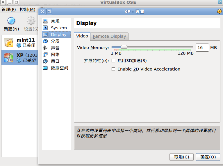Minimize the VirtualBox OSE main window

coord(10,2)
